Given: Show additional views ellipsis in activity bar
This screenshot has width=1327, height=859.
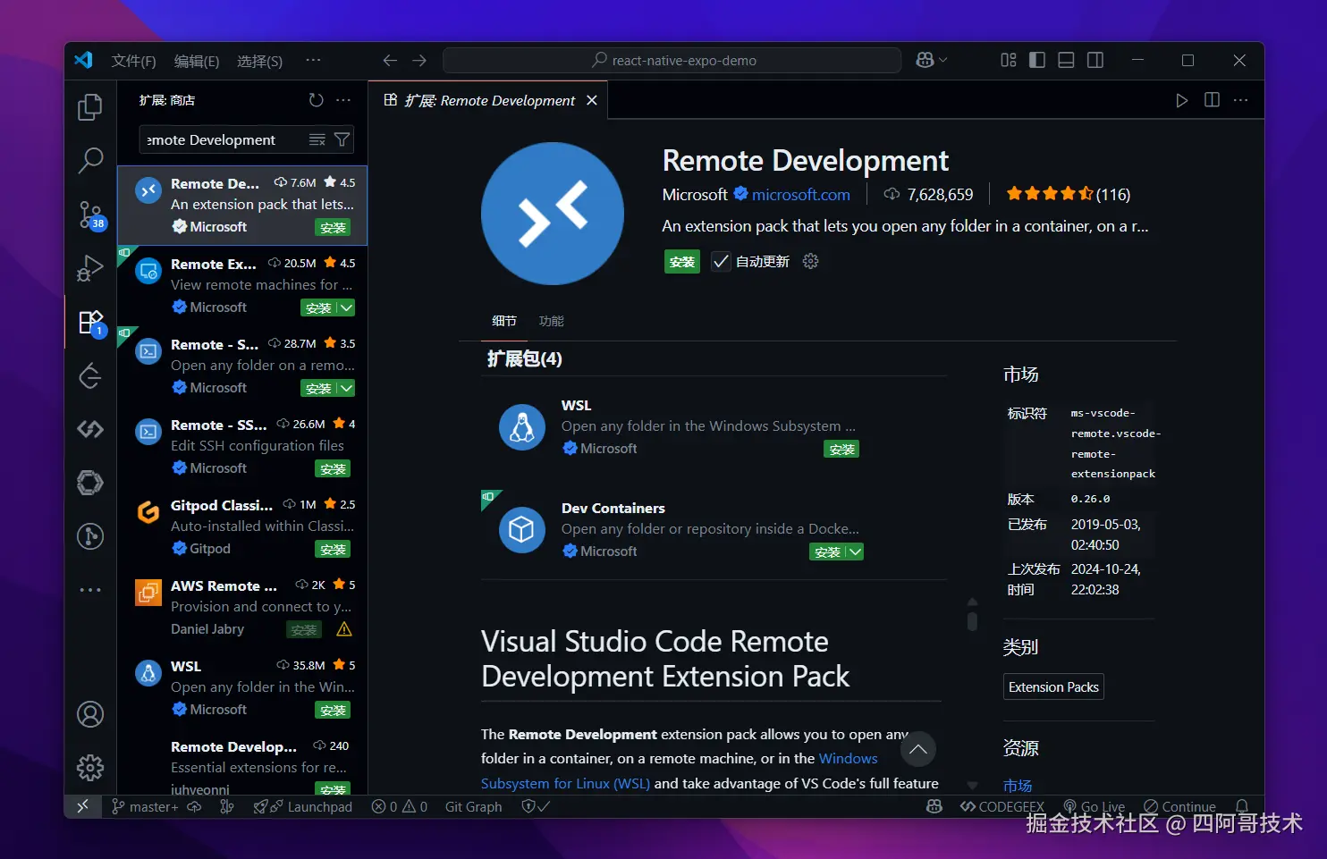Looking at the screenshot, I should point(90,590).
